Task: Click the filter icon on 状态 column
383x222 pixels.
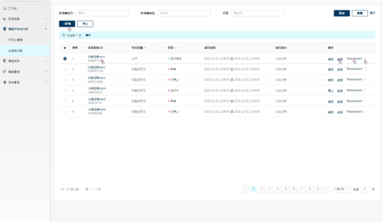Action: [x=176, y=48]
